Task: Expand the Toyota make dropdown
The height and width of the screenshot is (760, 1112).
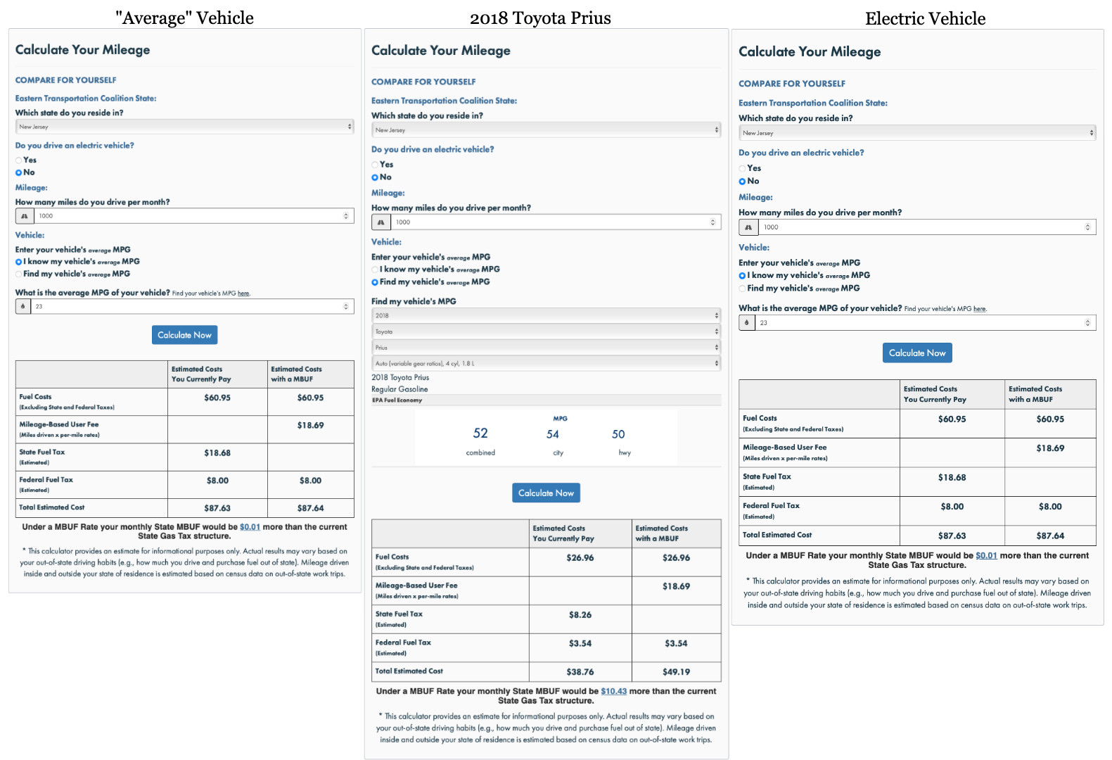Action: click(546, 331)
